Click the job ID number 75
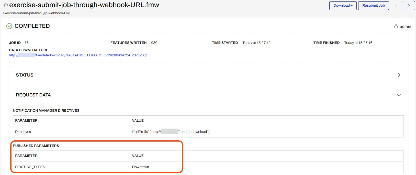 (x=27, y=43)
